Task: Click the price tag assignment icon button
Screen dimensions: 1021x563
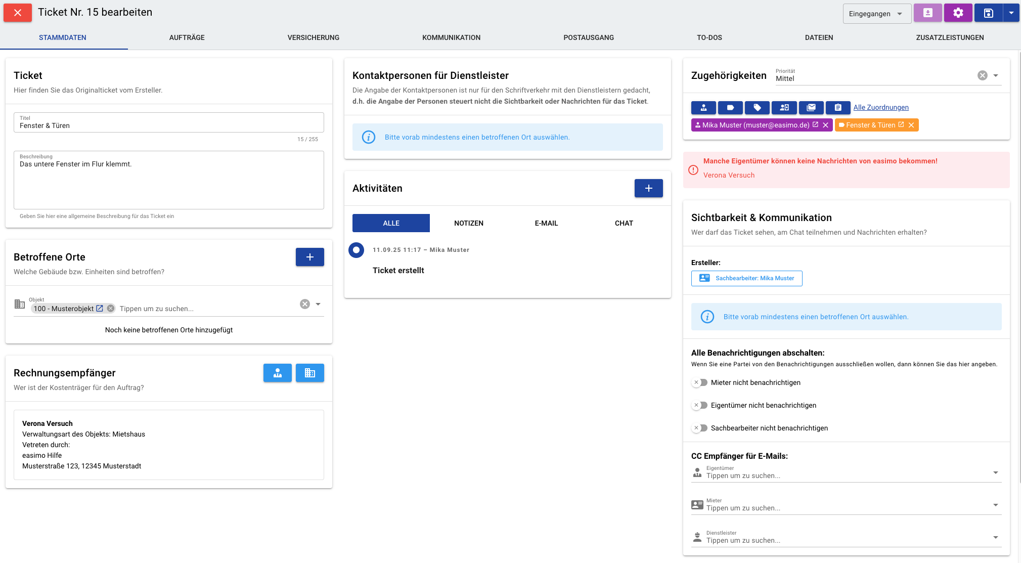Action: (757, 107)
